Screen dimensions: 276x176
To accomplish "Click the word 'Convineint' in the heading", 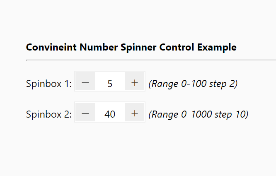I will (51, 47).
